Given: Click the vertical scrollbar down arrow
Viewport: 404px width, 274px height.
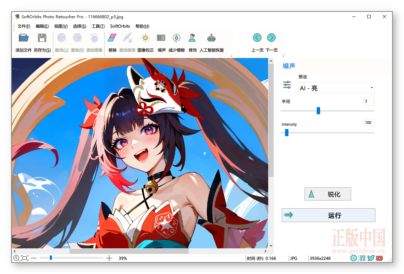Looking at the screenshot, I should coord(271,246).
